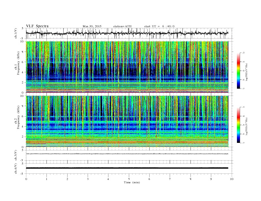Screen dimensions: 261x201
Task: Click the "6" kHz tick of ch.1 spectrogram
Action: tap(23, 62)
